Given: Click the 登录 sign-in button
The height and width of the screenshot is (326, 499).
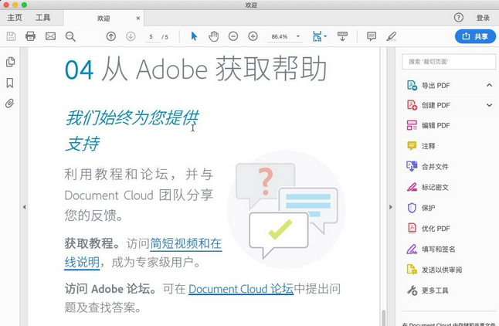Looking at the screenshot, I should point(483,18).
